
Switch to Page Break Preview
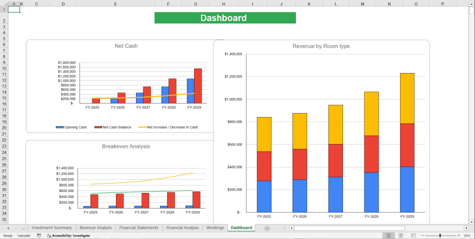pyautogui.click(x=412, y=235)
